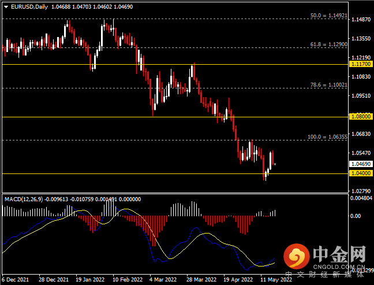Select the Fibonacci label 78.6 = 1.10021

point(328,85)
